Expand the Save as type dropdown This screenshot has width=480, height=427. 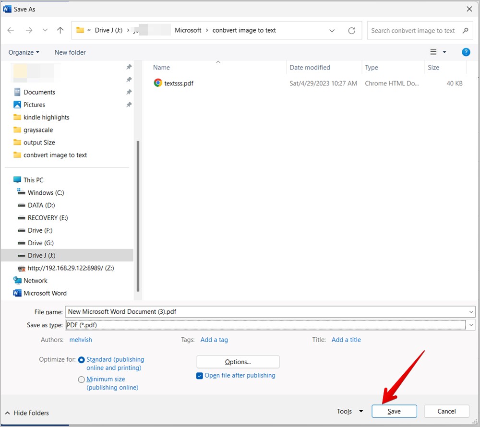pos(471,325)
